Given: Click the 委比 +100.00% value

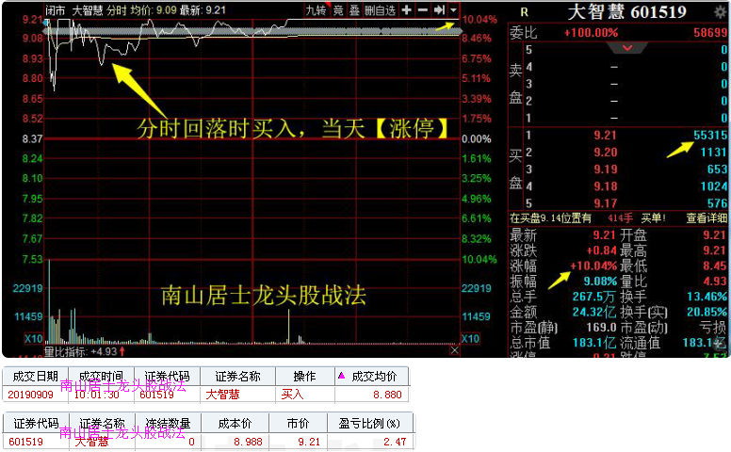Looking at the screenshot, I should [592, 33].
